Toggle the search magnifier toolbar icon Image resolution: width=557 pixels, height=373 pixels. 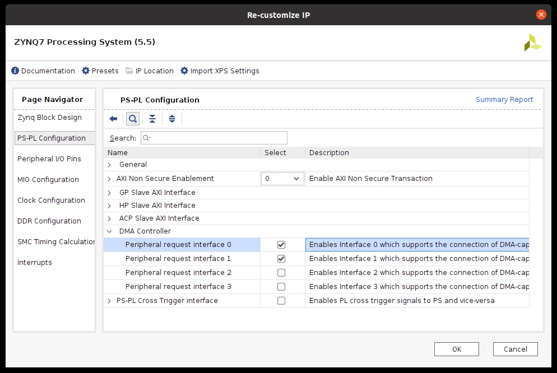[133, 119]
